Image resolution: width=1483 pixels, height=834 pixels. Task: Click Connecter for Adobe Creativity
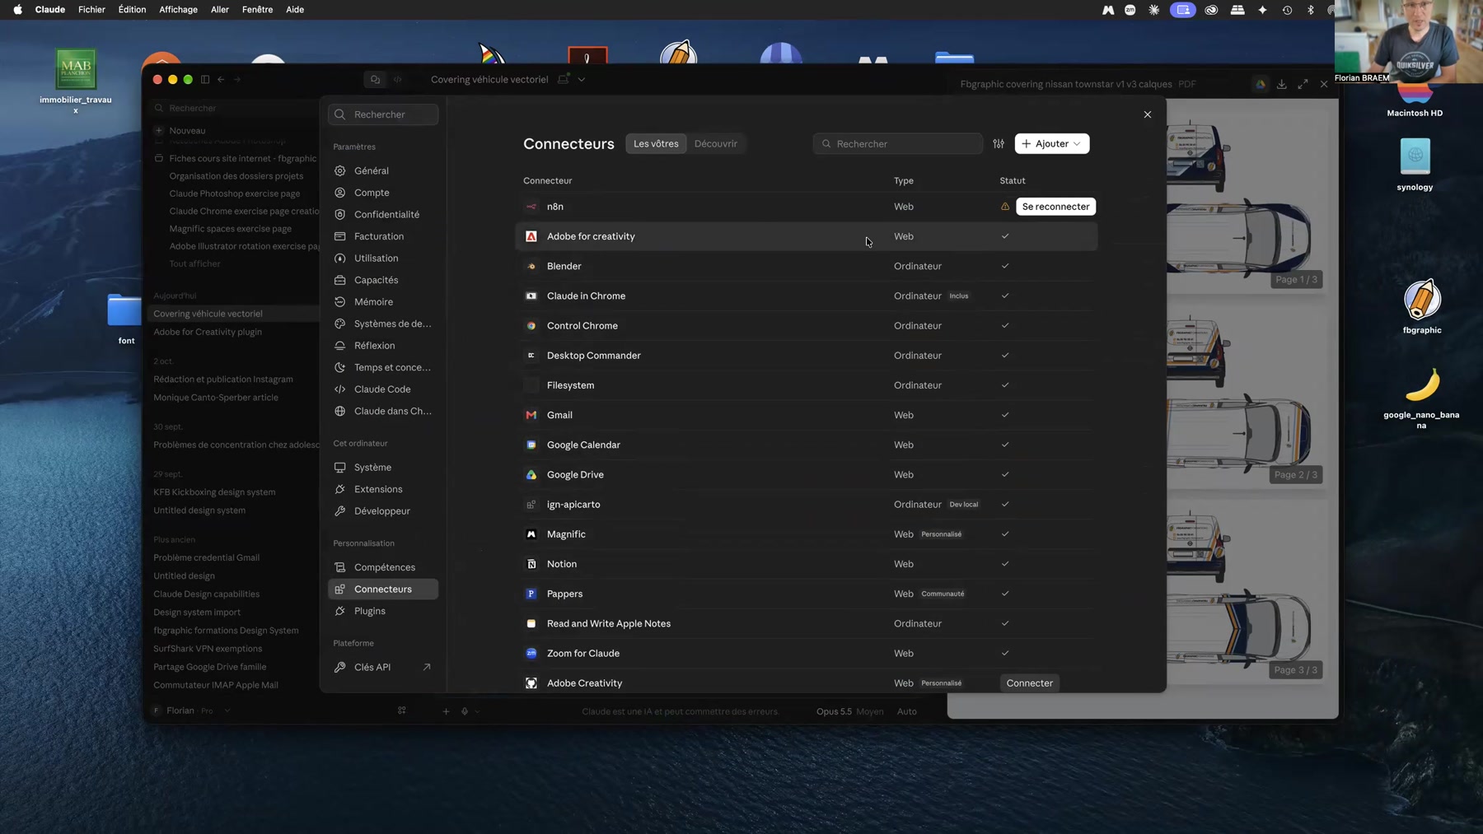click(x=1029, y=683)
